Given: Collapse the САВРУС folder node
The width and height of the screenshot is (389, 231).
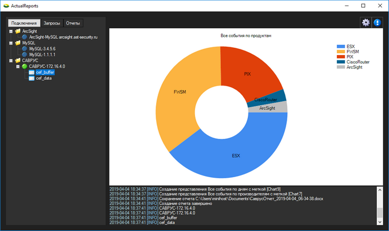Looking at the screenshot, I should pos(10,61).
